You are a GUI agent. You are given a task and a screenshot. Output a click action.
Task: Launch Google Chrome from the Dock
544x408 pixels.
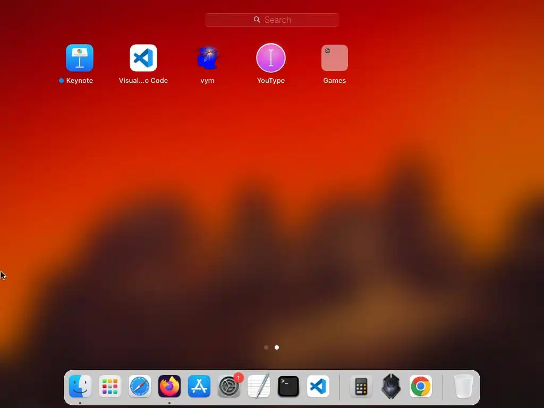(421, 386)
